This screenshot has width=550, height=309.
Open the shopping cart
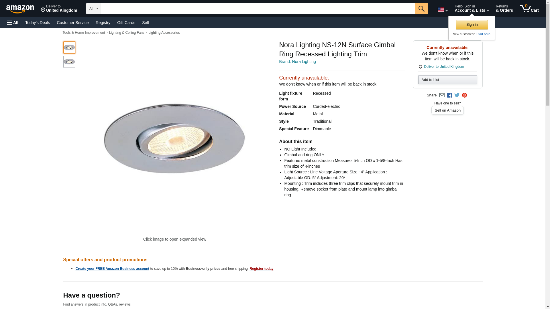[x=529, y=9]
